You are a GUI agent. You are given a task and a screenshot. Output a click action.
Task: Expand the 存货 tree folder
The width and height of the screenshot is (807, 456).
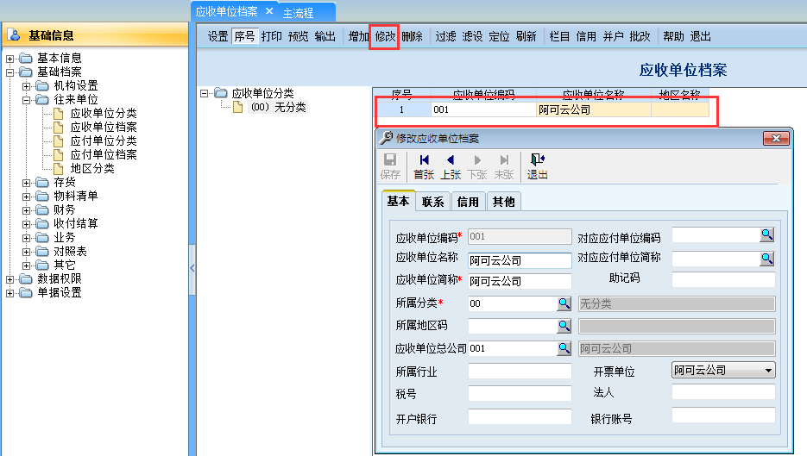tap(26, 183)
